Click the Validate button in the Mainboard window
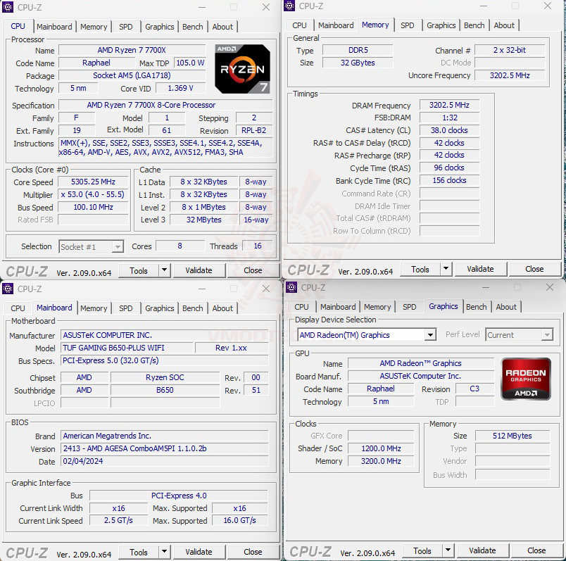Image resolution: width=566 pixels, height=561 pixels. (x=199, y=551)
